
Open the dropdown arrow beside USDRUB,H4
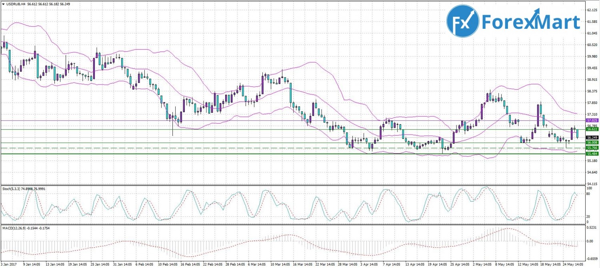click(x=3, y=4)
